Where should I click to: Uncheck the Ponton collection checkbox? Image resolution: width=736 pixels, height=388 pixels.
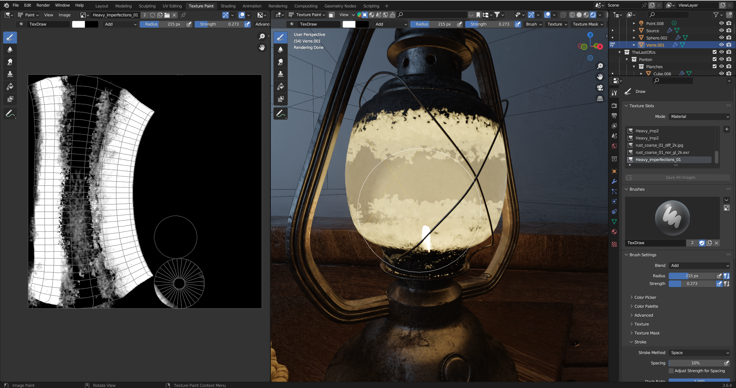(x=714, y=59)
